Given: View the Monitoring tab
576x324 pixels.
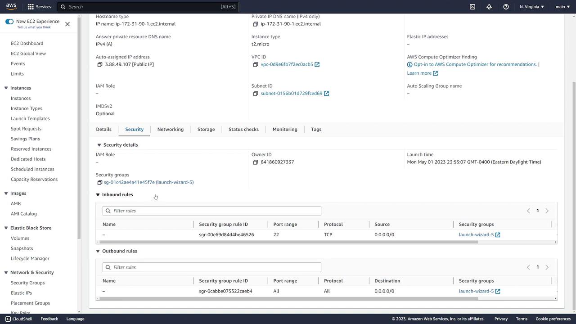Looking at the screenshot, I should click(284, 129).
